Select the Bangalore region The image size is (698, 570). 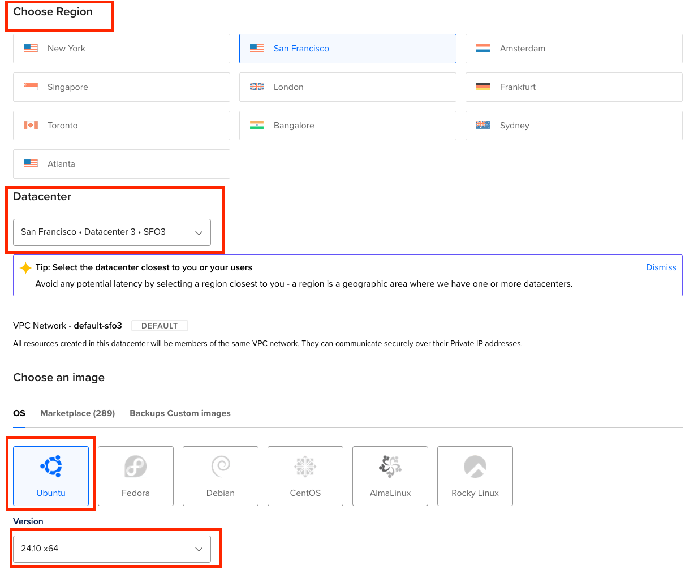348,126
